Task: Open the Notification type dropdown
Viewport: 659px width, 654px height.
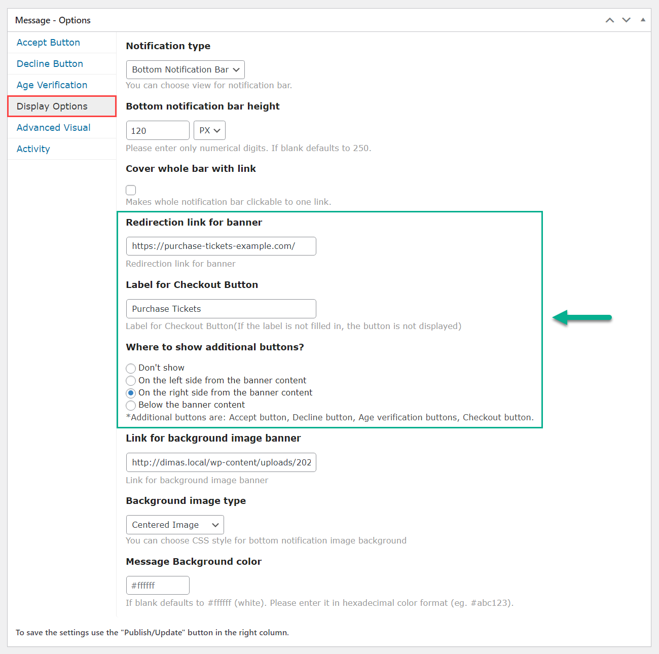Action: click(x=186, y=70)
